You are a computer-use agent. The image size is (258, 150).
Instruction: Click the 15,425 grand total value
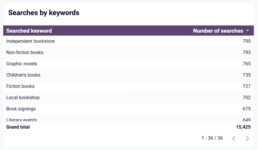pos(243,127)
